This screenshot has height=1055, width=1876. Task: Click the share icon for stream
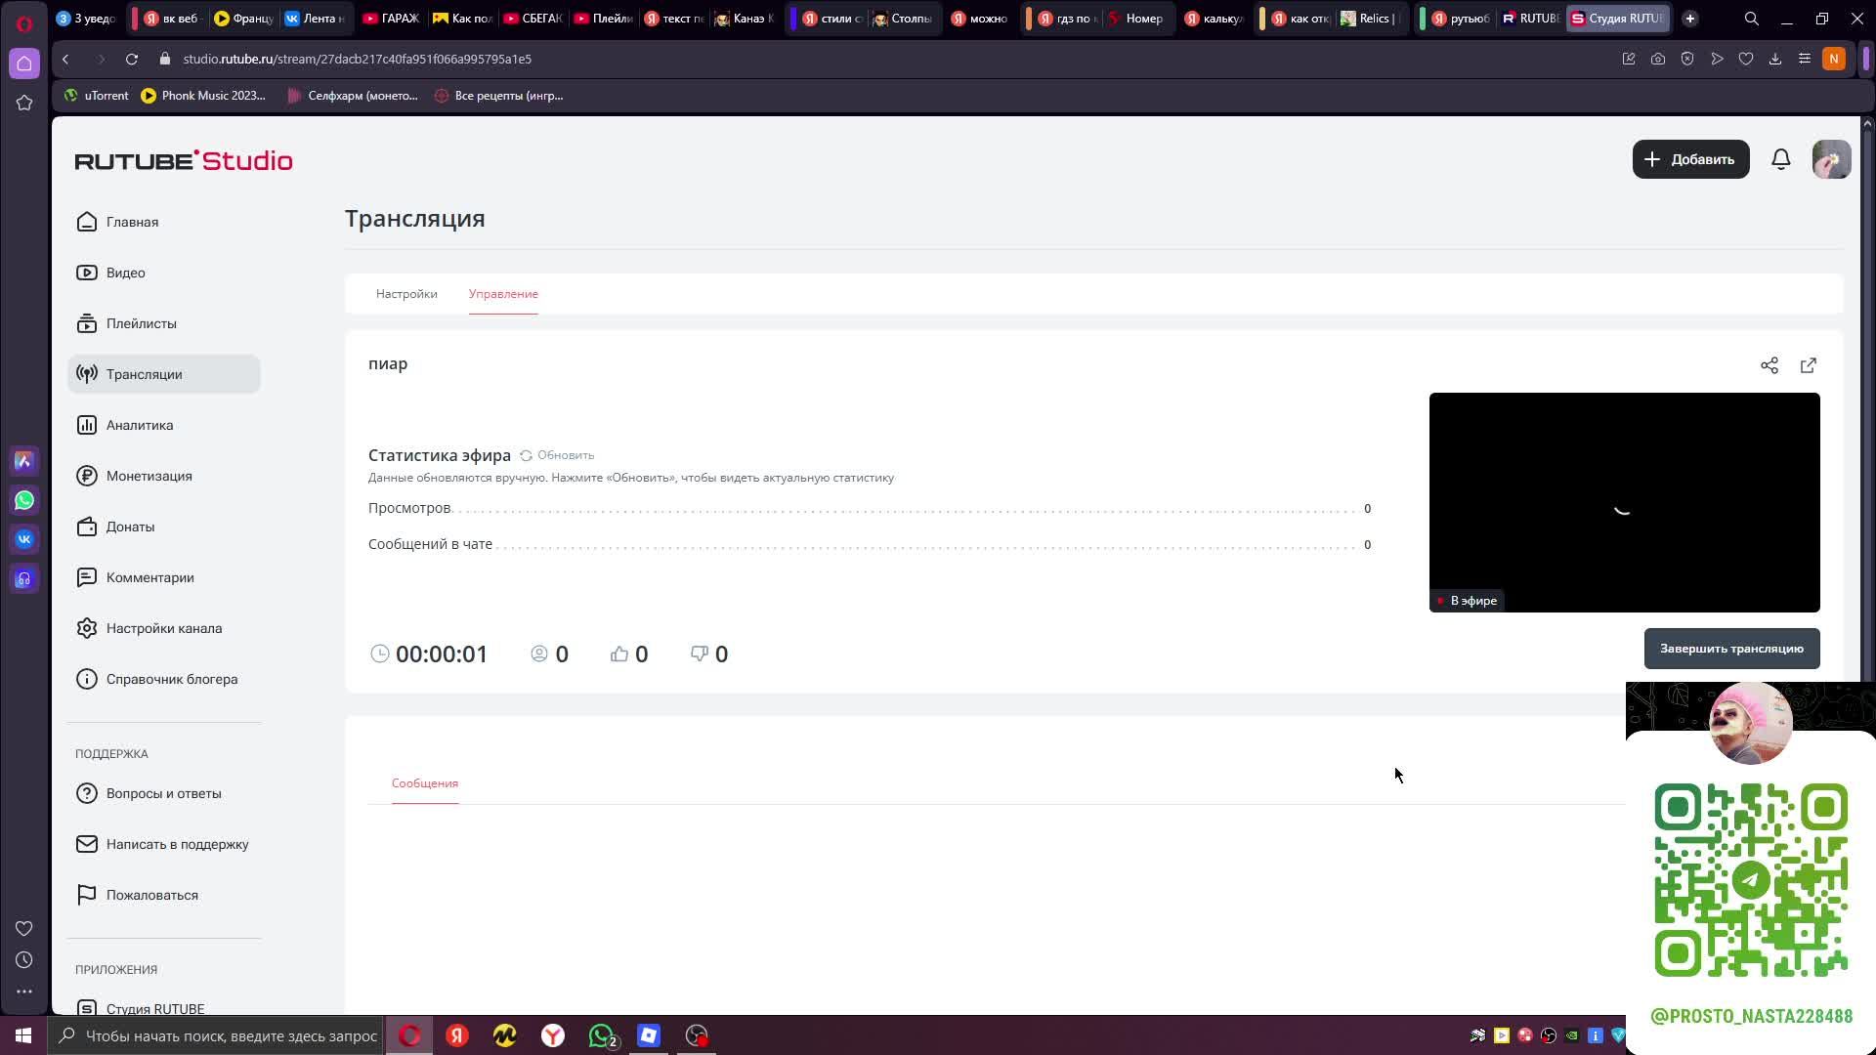[x=1769, y=365]
